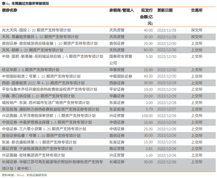217x178 pixels.
Task: Select '华鑫-港口供应链1-10期' bond name
Action: pos(38,96)
